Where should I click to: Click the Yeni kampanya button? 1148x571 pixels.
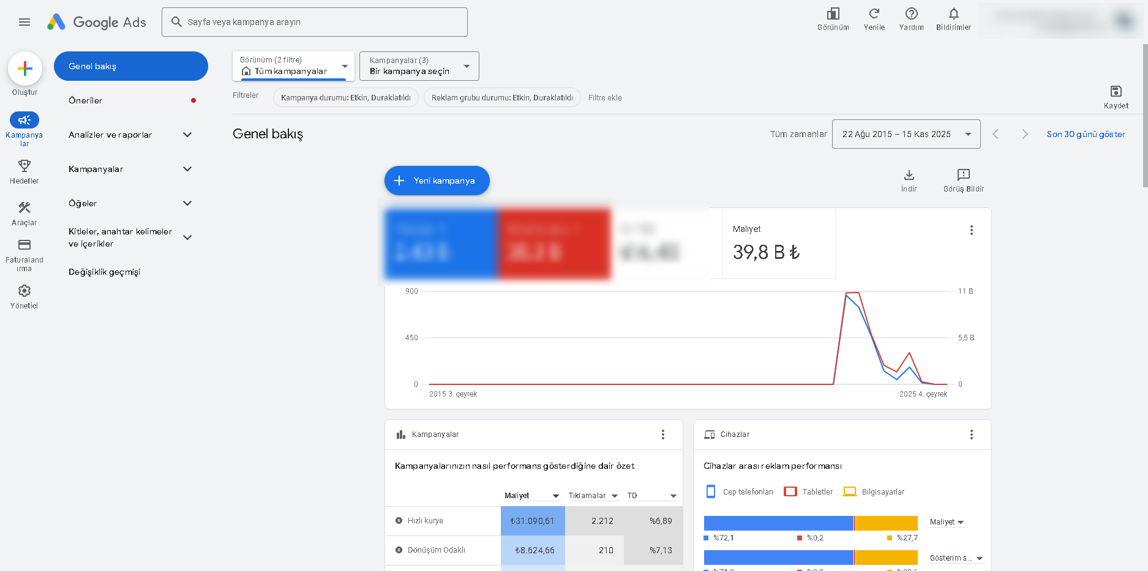437,181
